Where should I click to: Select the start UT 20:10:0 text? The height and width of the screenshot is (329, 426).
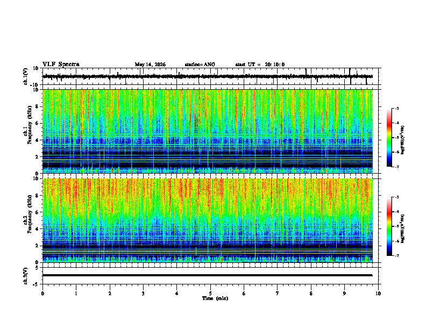click(260, 65)
